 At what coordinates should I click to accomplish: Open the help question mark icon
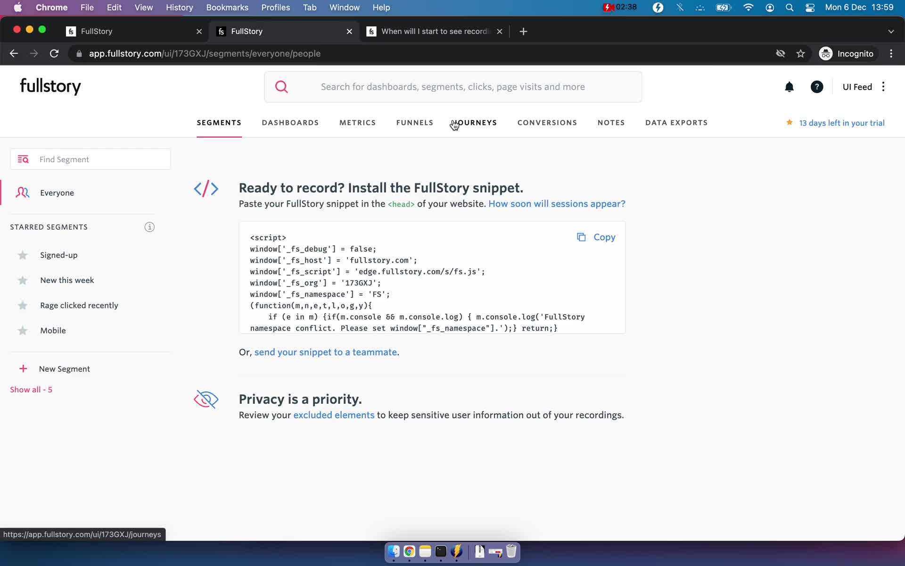point(817,87)
